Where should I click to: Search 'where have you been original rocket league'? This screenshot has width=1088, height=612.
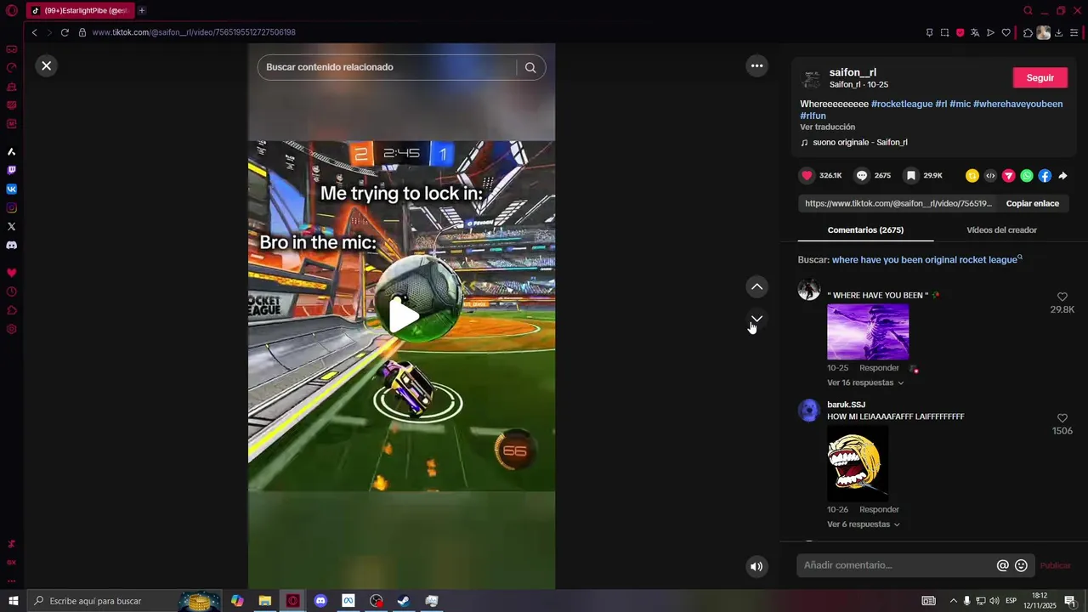(x=926, y=259)
